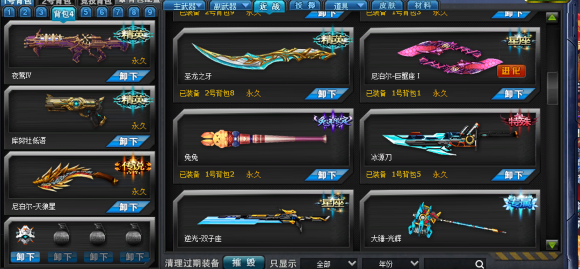Click the search magnifier icon
This screenshot has width=580, height=269.
coord(480,264)
